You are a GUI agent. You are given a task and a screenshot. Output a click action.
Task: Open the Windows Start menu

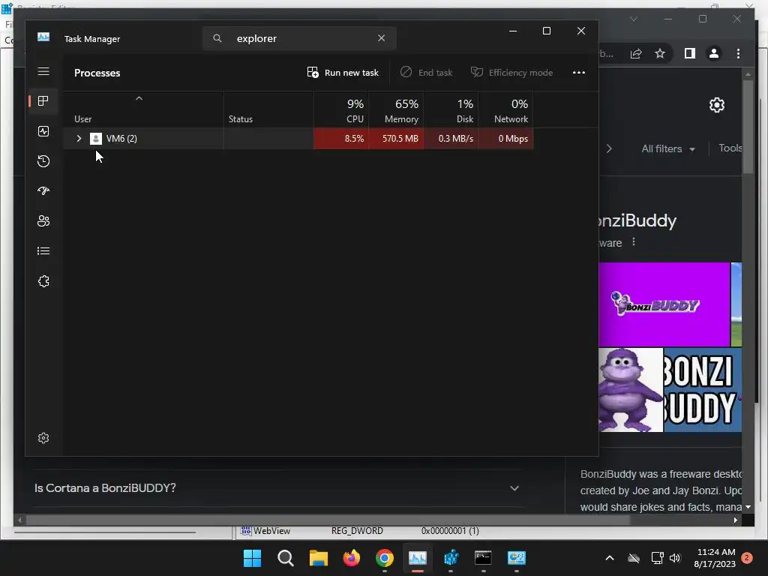[252, 558]
